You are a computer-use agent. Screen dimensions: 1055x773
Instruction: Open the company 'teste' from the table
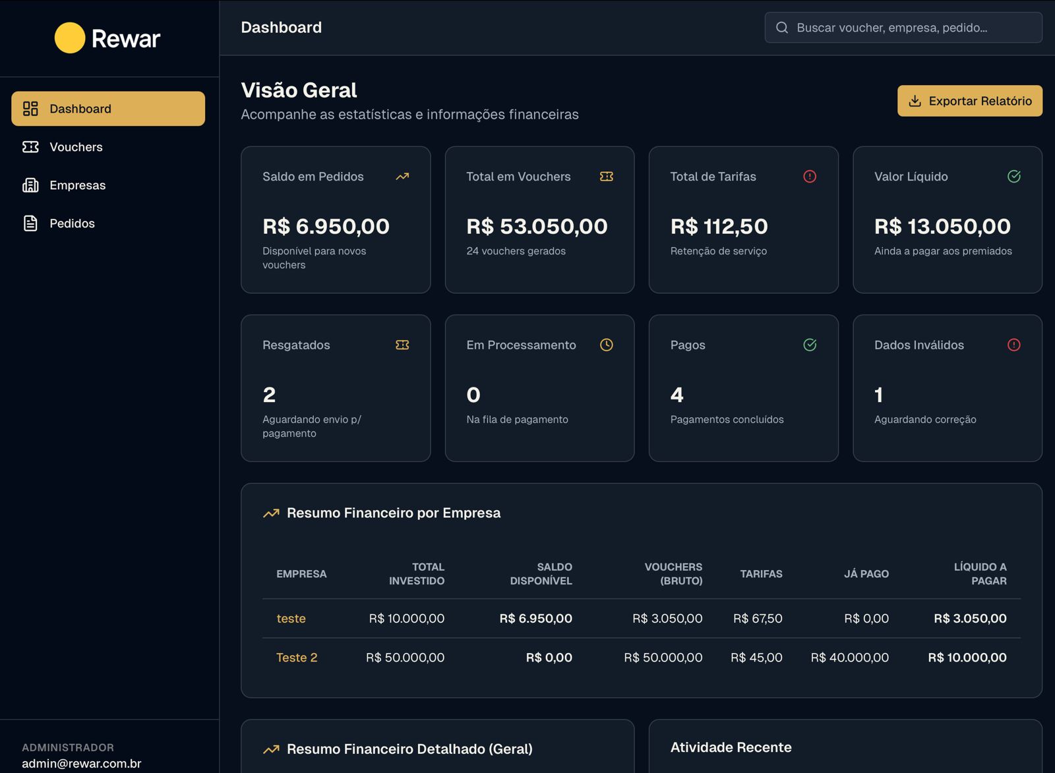tap(291, 618)
